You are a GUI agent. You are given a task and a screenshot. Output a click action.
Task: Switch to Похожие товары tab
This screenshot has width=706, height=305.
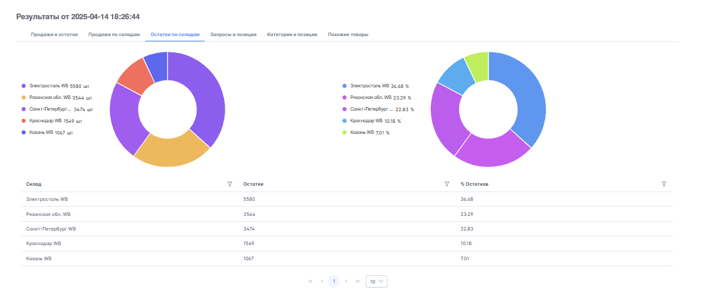click(x=348, y=34)
